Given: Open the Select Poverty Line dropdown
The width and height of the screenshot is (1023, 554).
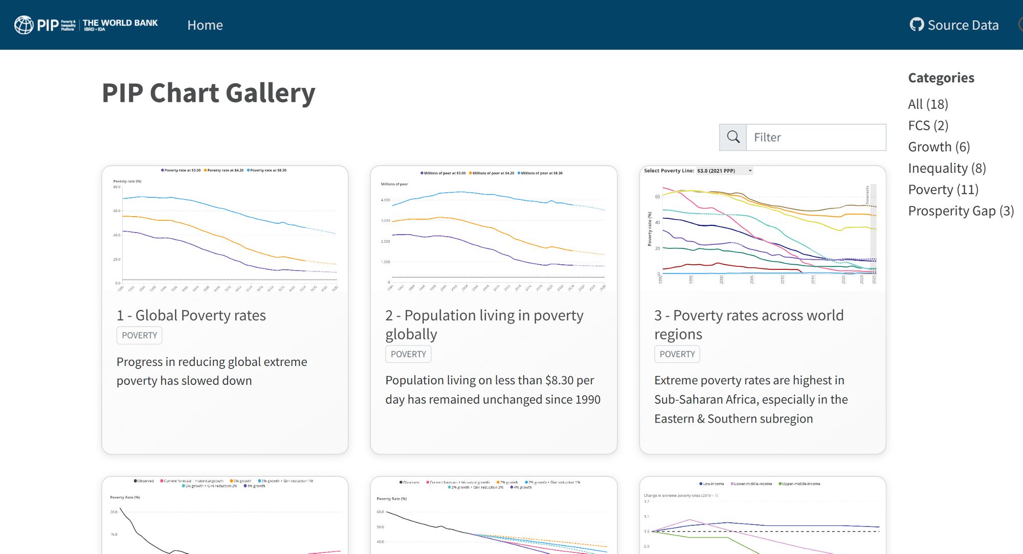Looking at the screenshot, I should pyautogui.click(x=724, y=171).
